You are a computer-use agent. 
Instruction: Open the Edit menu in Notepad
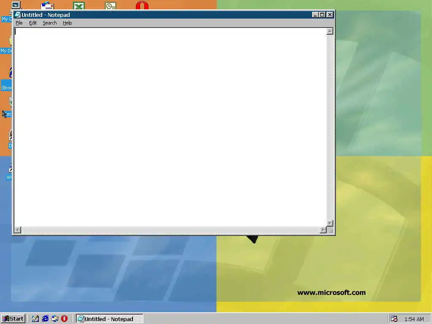(x=33, y=23)
